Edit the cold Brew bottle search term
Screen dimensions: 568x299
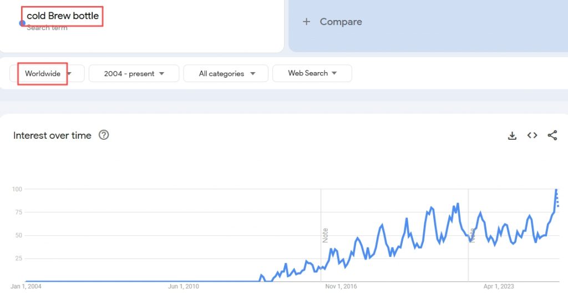click(x=63, y=16)
